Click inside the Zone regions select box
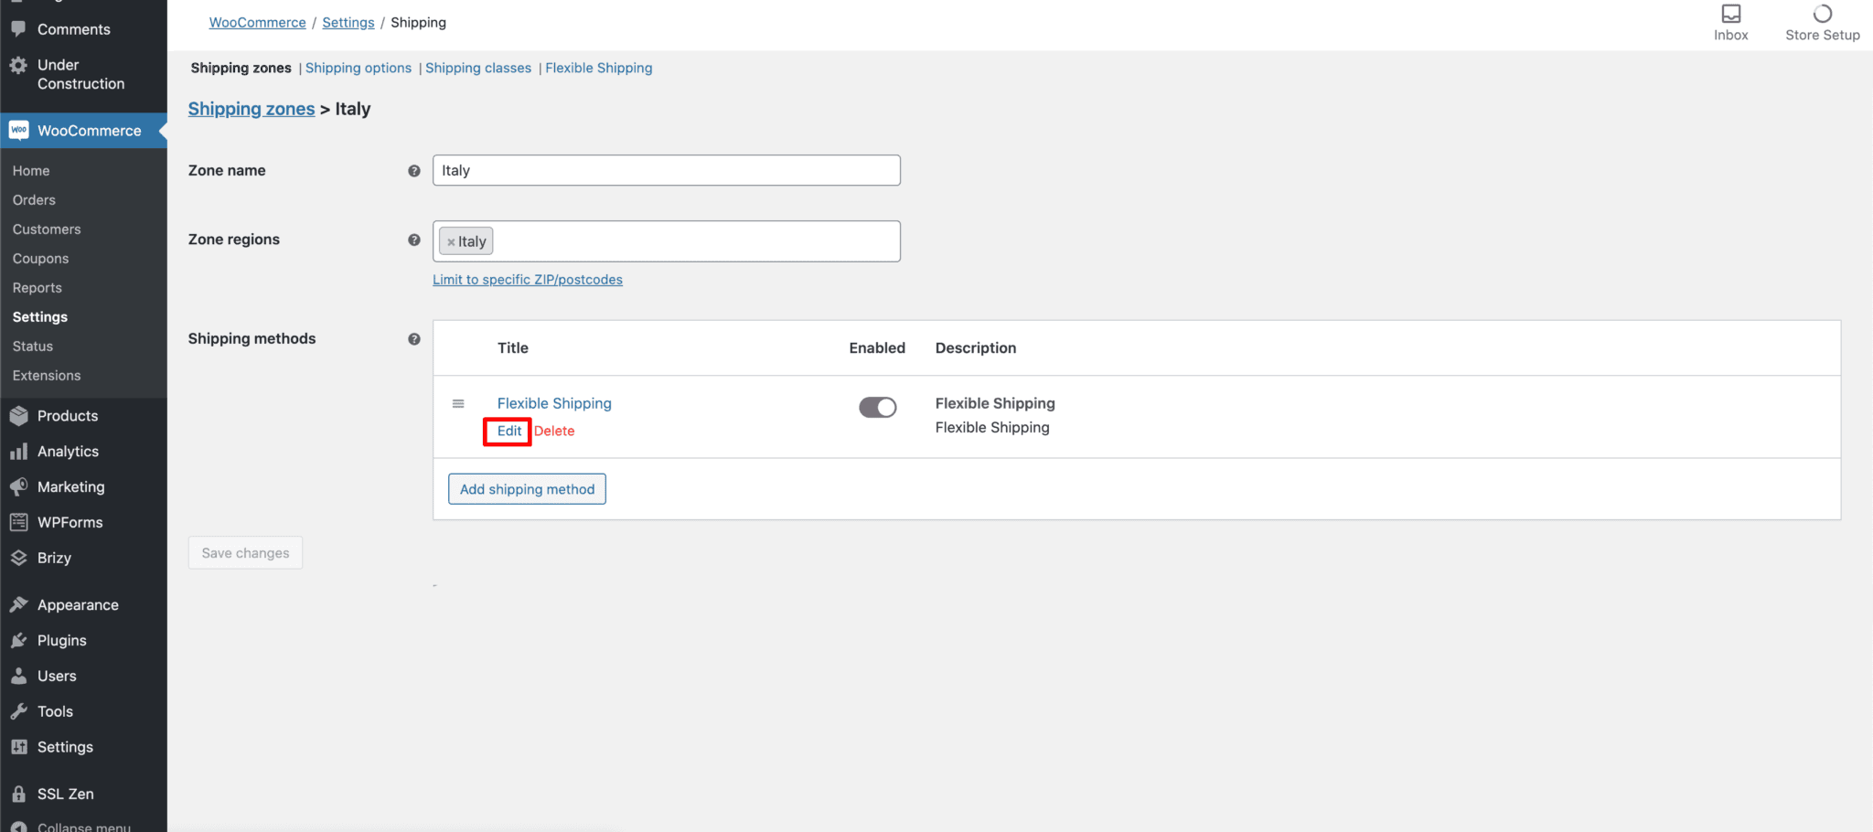1873x832 pixels. 667,241
